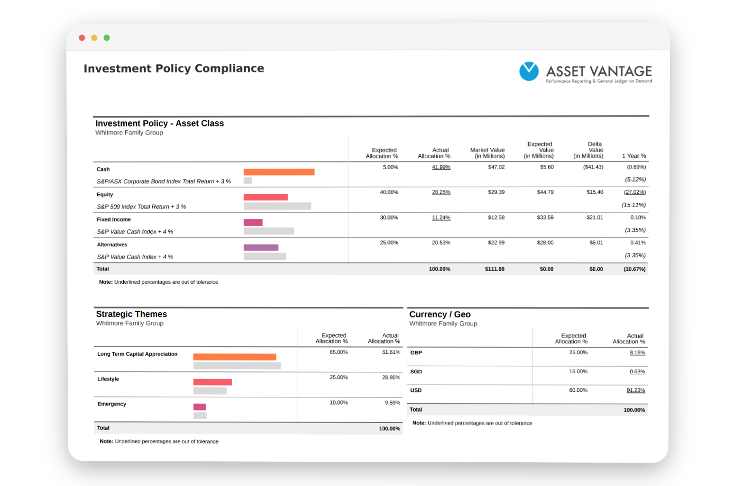The width and height of the screenshot is (734, 486).
Task: Click USD actual allocation 91.23%
Action: point(635,390)
